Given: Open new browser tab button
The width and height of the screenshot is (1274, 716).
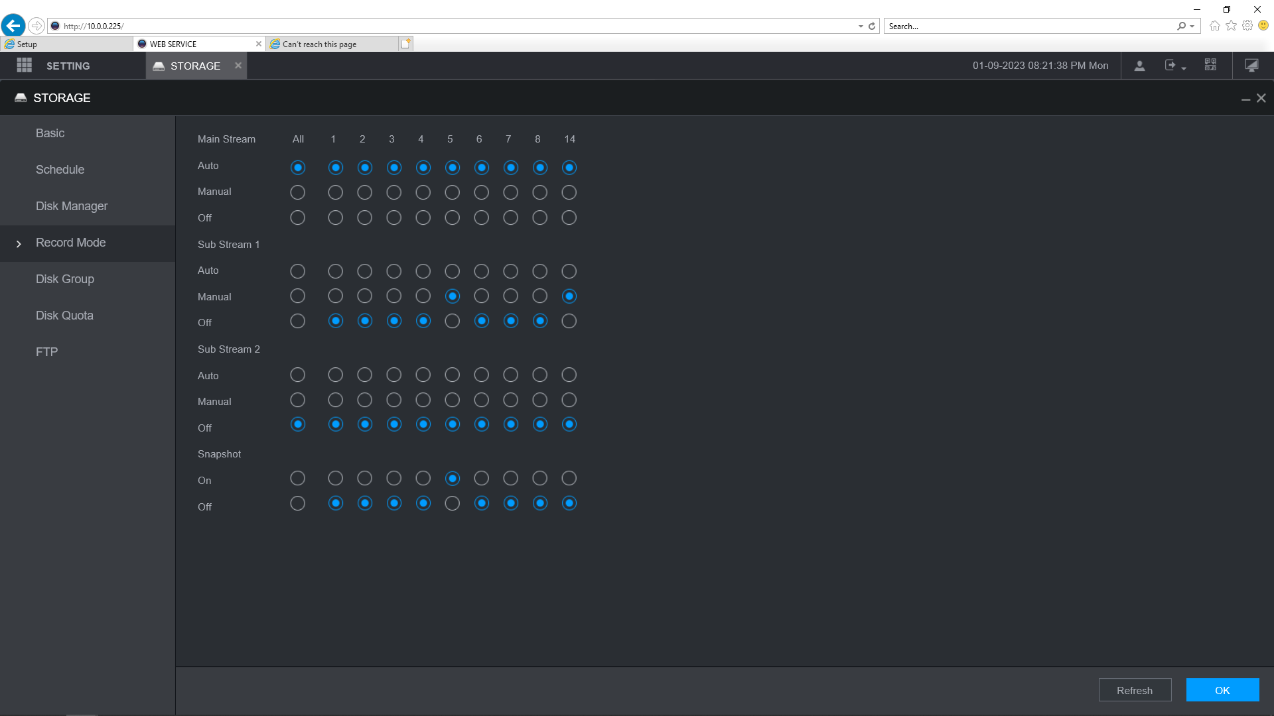Looking at the screenshot, I should [x=405, y=44].
